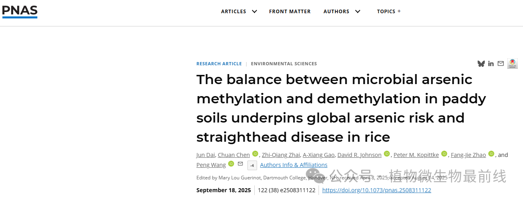Viewport: 523px width, 197px height.
Task: Click the -4 author count button
Action: pos(252,165)
